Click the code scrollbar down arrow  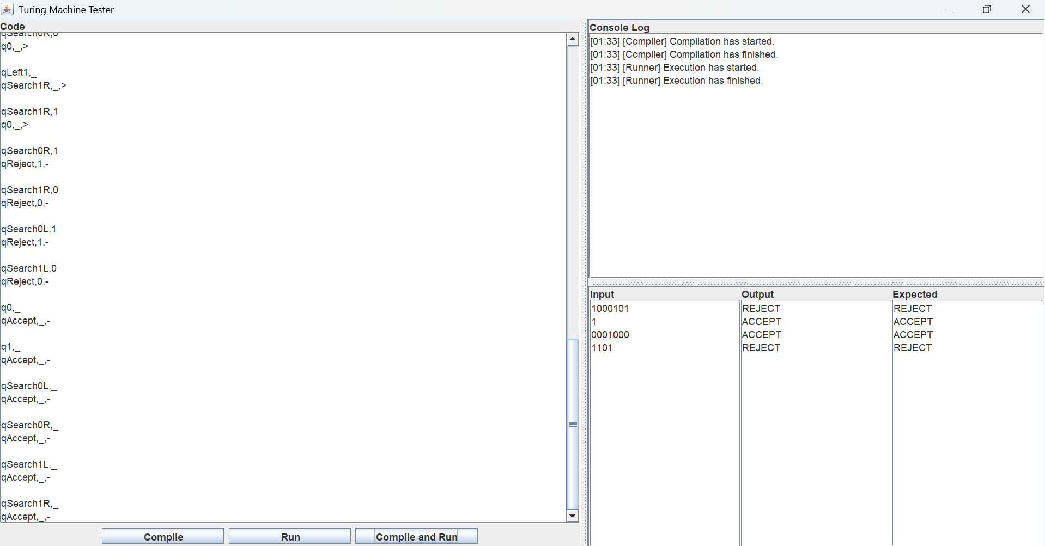[x=572, y=516]
